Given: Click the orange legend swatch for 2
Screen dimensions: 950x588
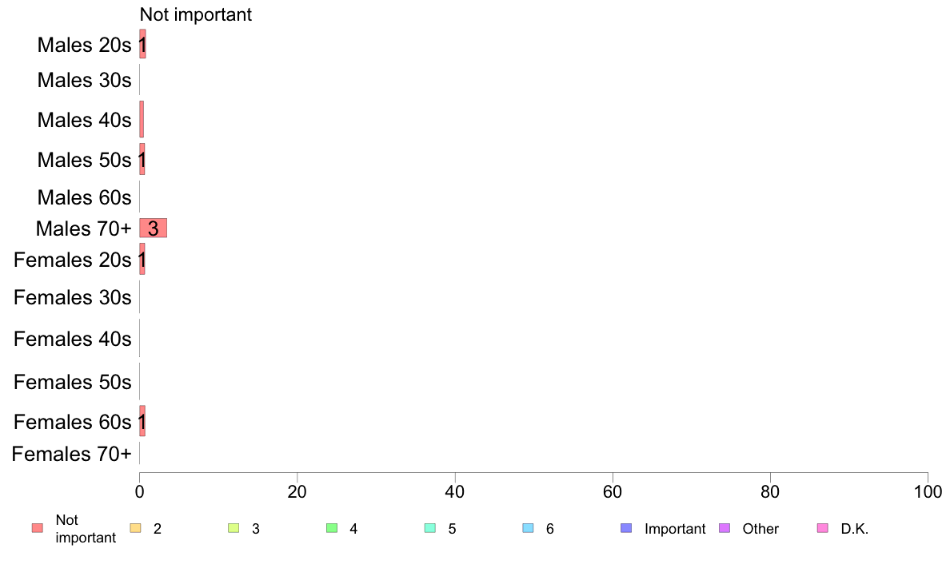Looking at the screenshot, I should [136, 528].
